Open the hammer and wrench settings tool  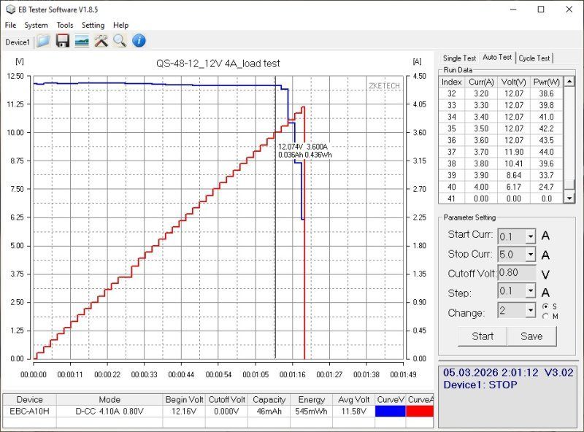[x=101, y=41]
